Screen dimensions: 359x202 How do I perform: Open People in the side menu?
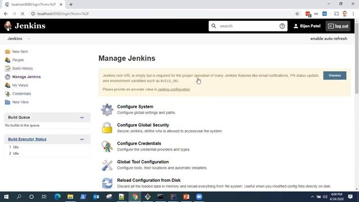point(18,60)
